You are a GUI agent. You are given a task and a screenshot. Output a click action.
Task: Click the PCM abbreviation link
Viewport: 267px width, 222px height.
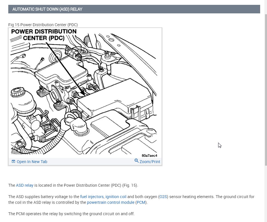(141, 202)
